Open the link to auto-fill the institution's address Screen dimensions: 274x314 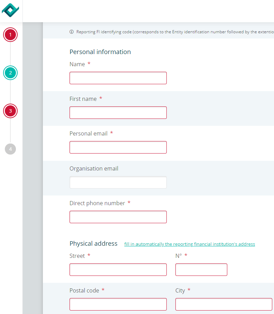tap(190, 244)
